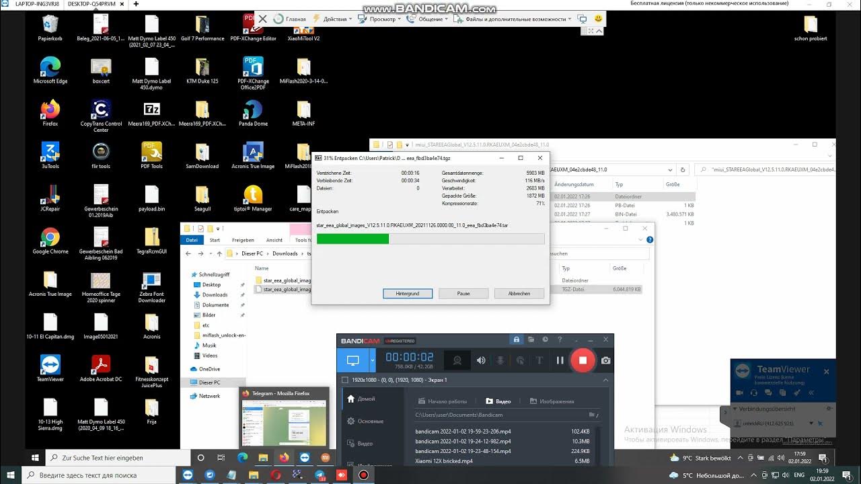Open tiptoi Manager desktop shortcut

[253, 198]
